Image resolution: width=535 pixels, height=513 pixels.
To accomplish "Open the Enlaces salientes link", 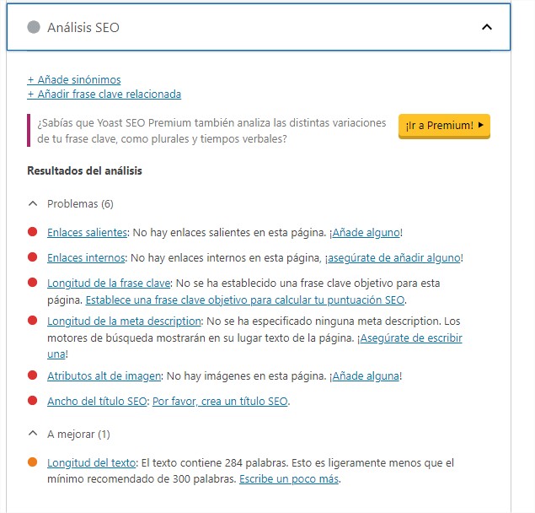I will point(87,232).
